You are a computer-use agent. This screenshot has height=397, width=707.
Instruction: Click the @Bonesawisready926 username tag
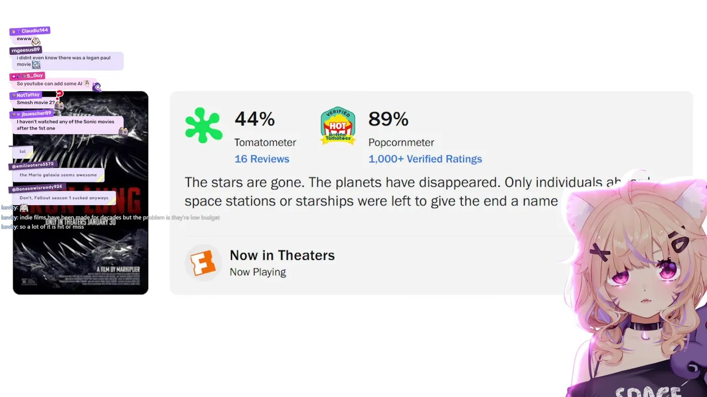point(39,187)
